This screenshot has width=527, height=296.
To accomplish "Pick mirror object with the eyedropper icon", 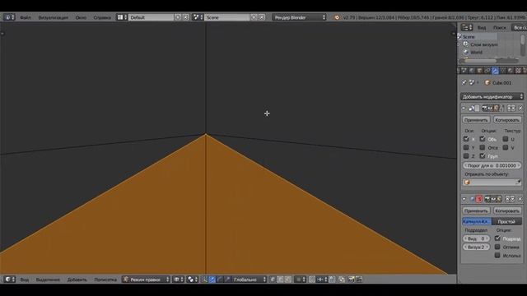I will pyautogui.click(x=518, y=183).
